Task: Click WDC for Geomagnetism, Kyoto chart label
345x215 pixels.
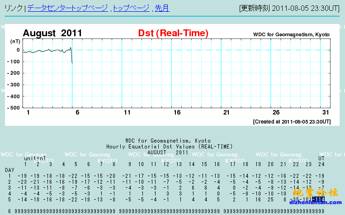Action: click(x=291, y=34)
